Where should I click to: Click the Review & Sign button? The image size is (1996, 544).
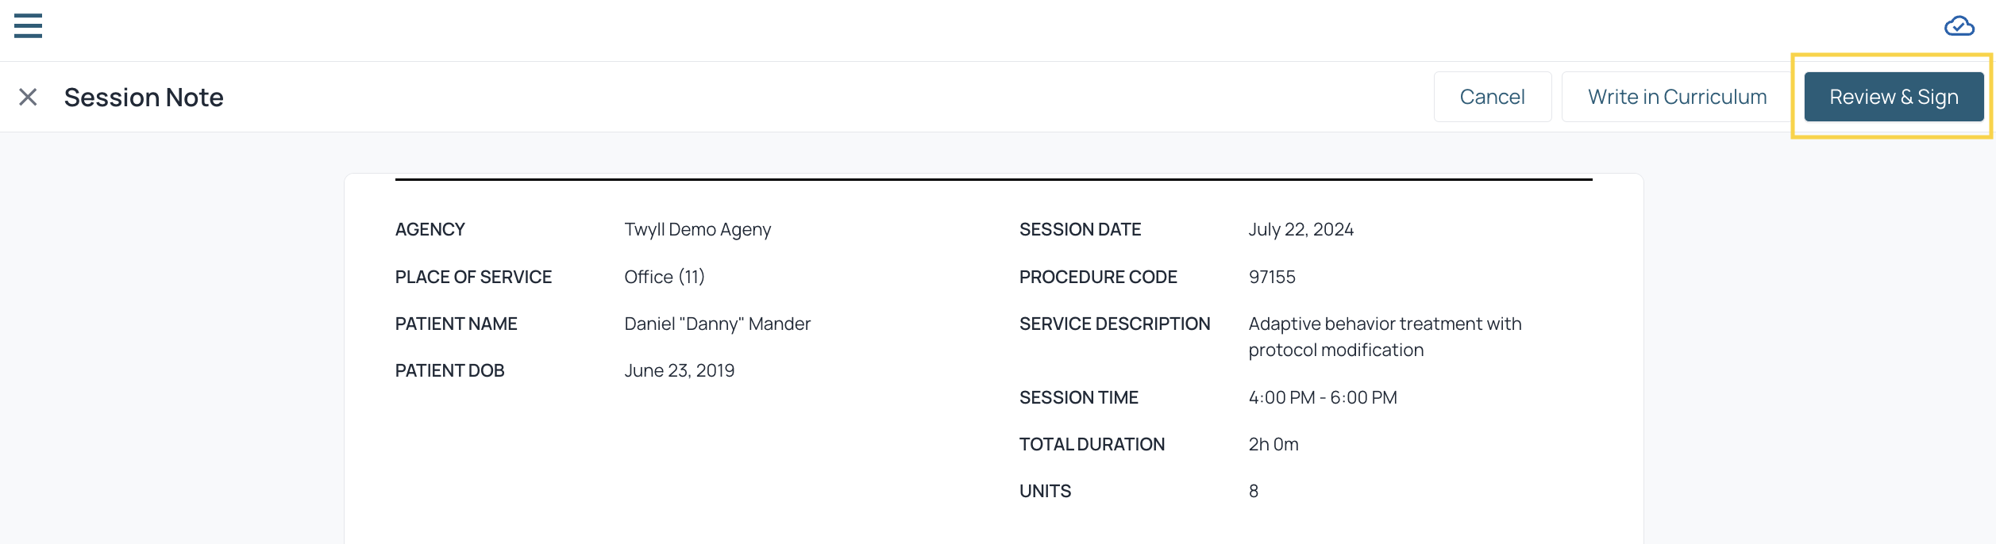tap(1894, 97)
